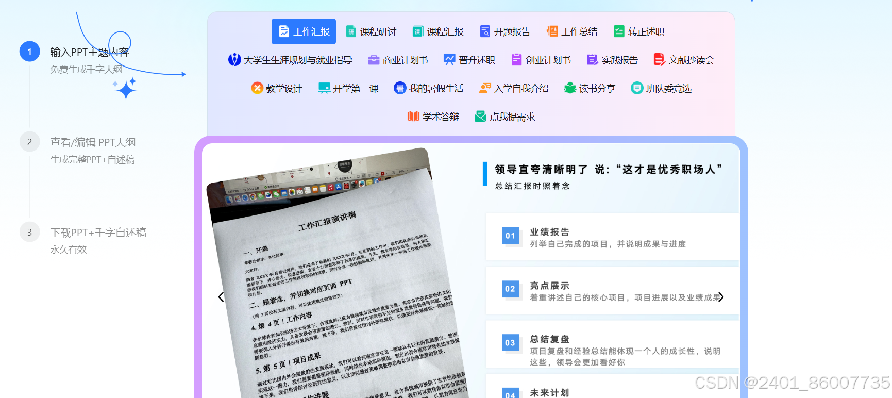Image resolution: width=892 pixels, height=398 pixels.
Task: Select the 工作汇报 template tab
Action: click(x=304, y=31)
